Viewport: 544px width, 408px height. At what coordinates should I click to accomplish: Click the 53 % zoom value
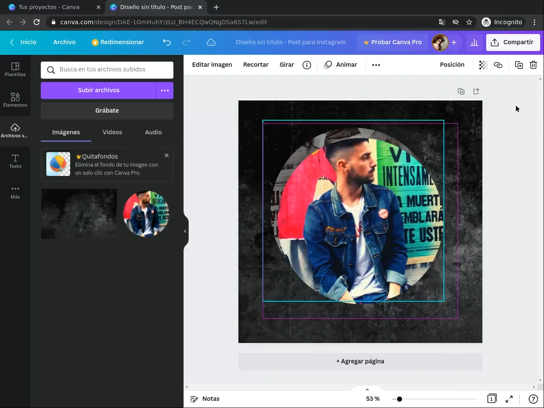(373, 399)
